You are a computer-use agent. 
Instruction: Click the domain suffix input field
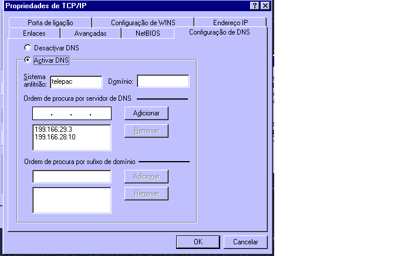tap(72, 176)
